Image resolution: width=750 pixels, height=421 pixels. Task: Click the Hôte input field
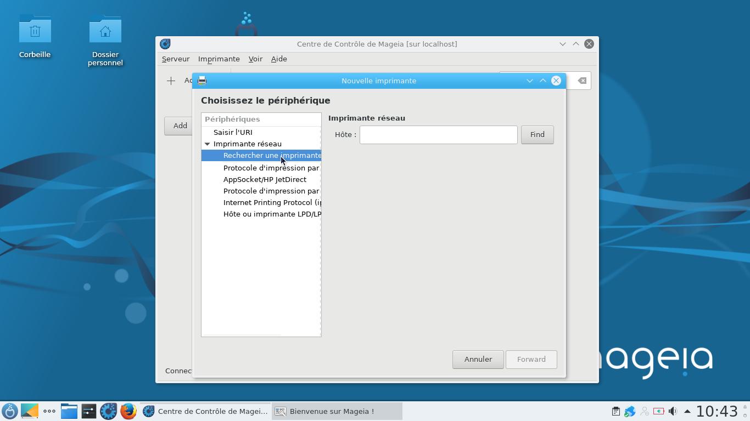(438, 135)
